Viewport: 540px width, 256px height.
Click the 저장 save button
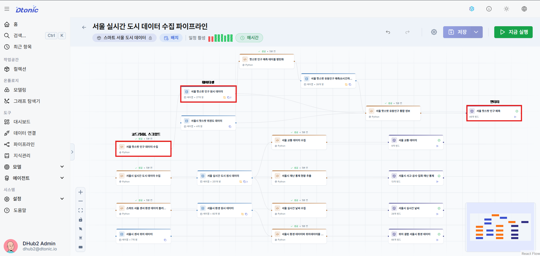pyautogui.click(x=457, y=32)
